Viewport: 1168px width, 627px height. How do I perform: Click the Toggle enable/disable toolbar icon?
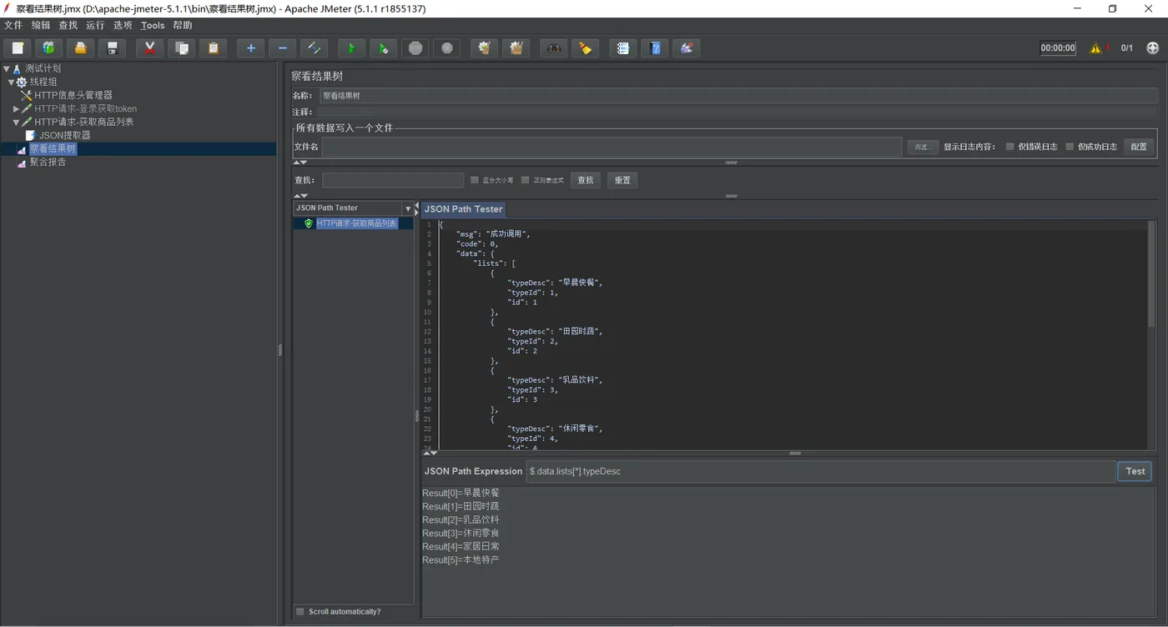314,48
